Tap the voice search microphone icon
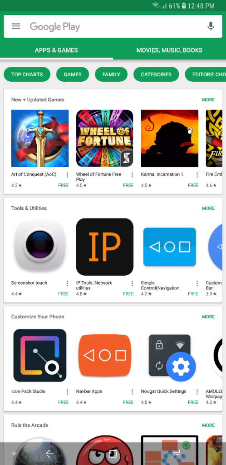226x465 pixels. click(211, 26)
